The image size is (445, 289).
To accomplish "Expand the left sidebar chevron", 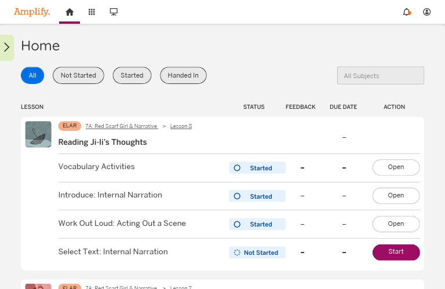I will tap(7, 47).
